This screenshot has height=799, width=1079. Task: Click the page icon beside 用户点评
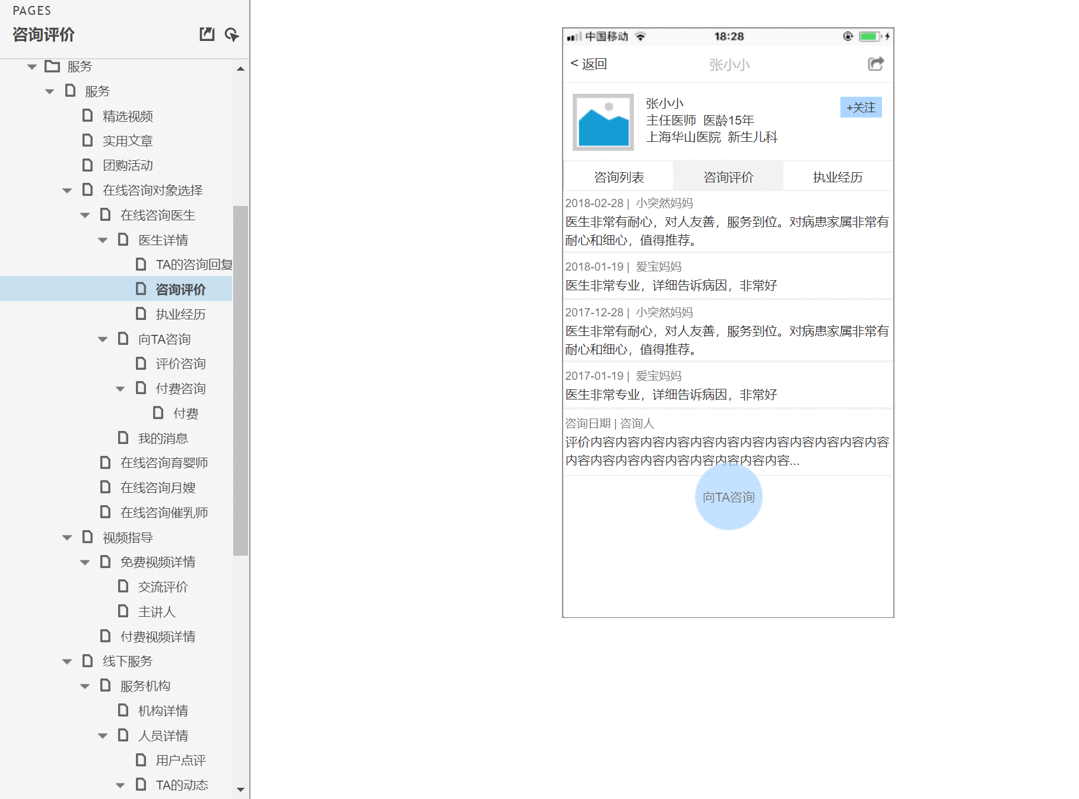[141, 759]
